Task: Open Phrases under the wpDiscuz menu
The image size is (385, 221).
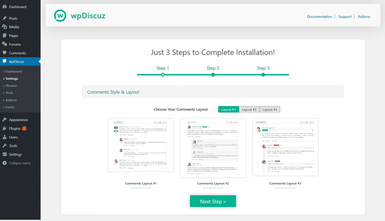Action: click(11, 86)
